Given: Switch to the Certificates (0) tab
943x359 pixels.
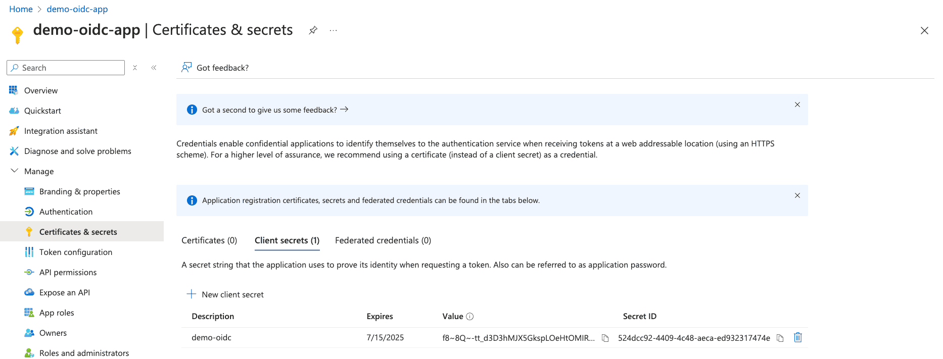Looking at the screenshot, I should coord(209,240).
